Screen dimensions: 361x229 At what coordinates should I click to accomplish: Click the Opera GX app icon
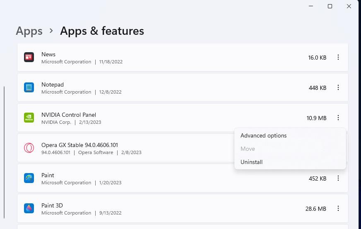(x=29, y=148)
